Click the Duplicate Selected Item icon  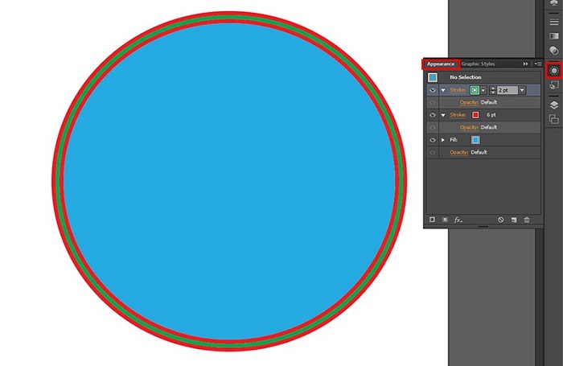coord(514,219)
